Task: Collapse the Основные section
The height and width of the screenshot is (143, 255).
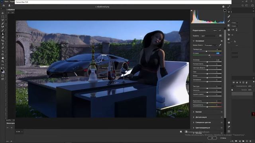Action: pyautogui.click(x=194, y=41)
